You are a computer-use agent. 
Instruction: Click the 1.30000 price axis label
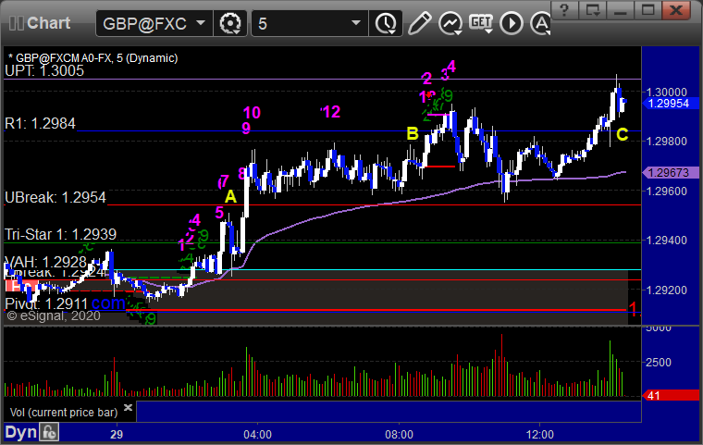click(666, 92)
